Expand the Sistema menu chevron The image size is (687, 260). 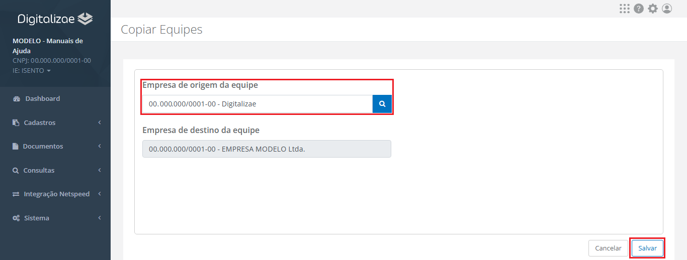tap(100, 218)
